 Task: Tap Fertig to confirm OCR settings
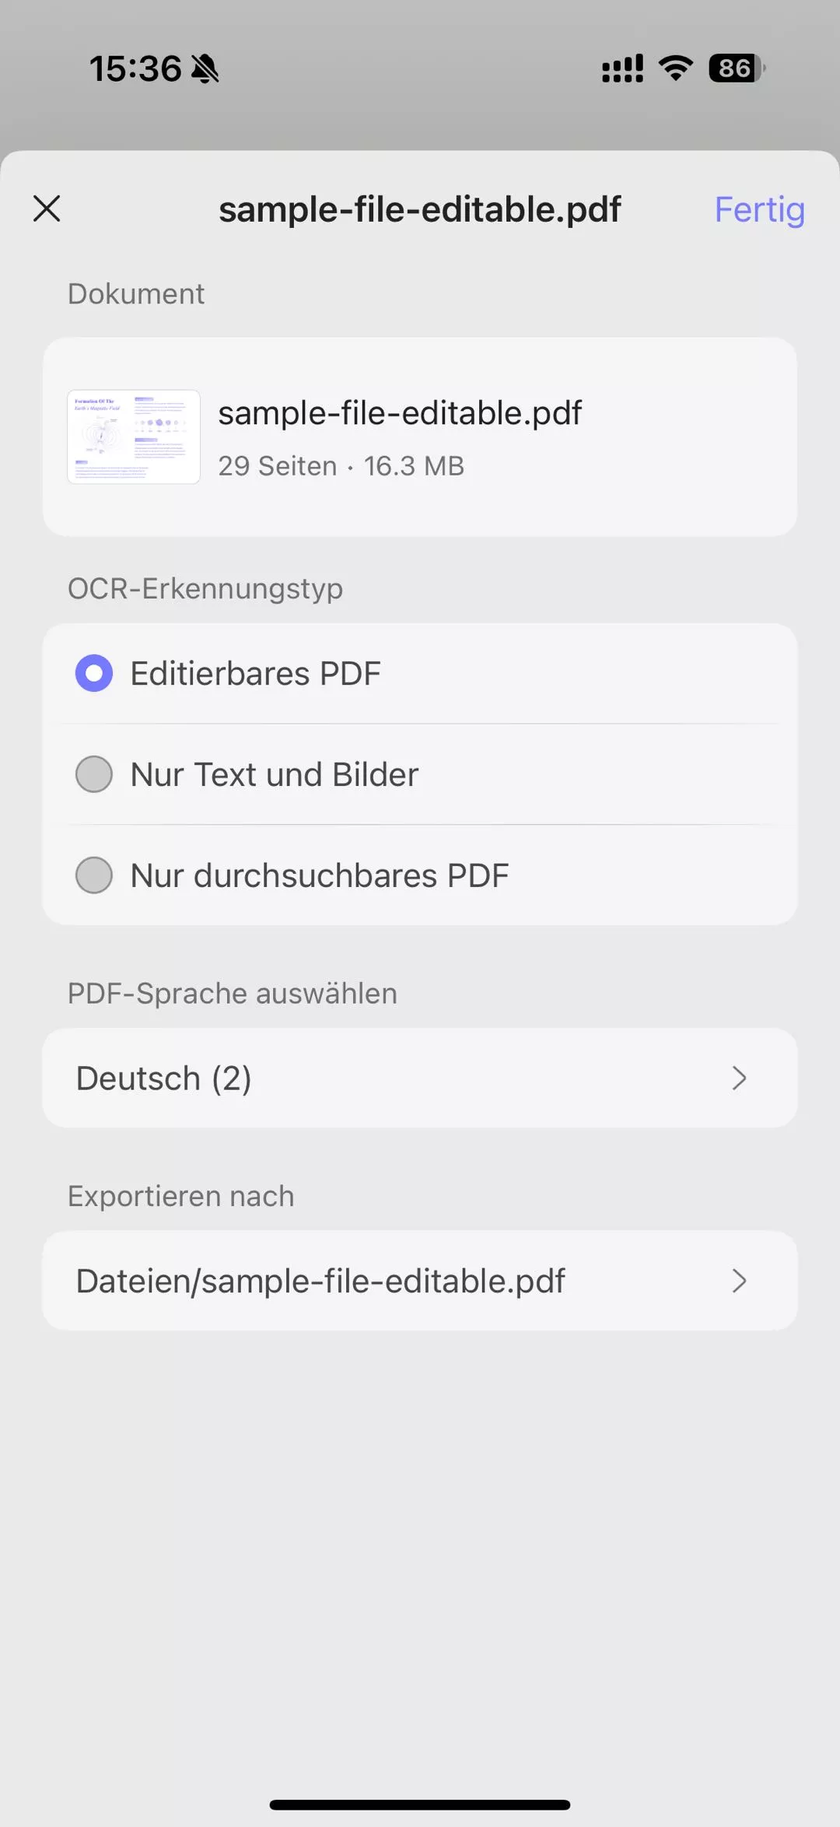point(759,209)
